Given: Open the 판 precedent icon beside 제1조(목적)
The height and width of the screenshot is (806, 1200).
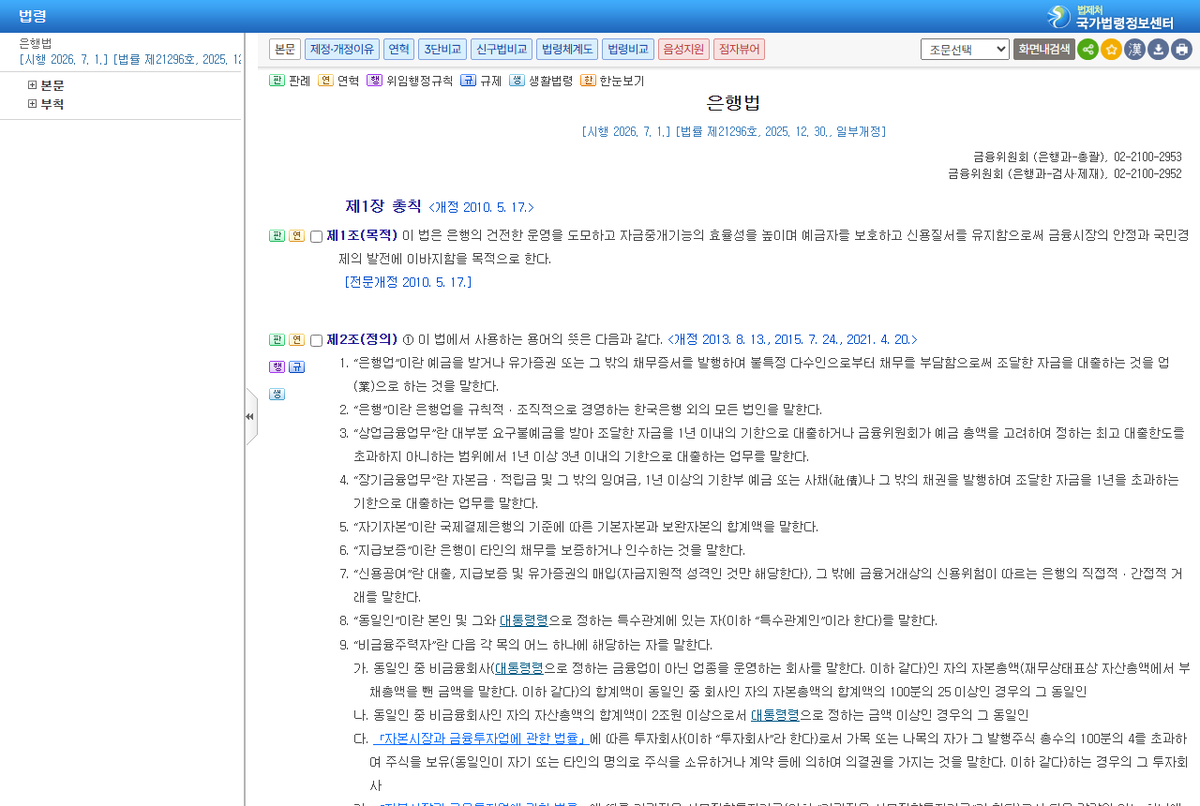Looking at the screenshot, I should click(x=277, y=235).
